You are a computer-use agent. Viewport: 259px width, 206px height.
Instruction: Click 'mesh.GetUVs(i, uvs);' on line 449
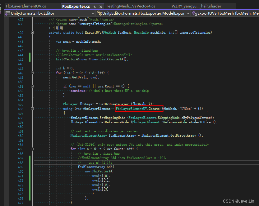81,77
